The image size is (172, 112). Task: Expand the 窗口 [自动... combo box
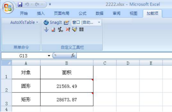pyautogui.click(x=99, y=22)
